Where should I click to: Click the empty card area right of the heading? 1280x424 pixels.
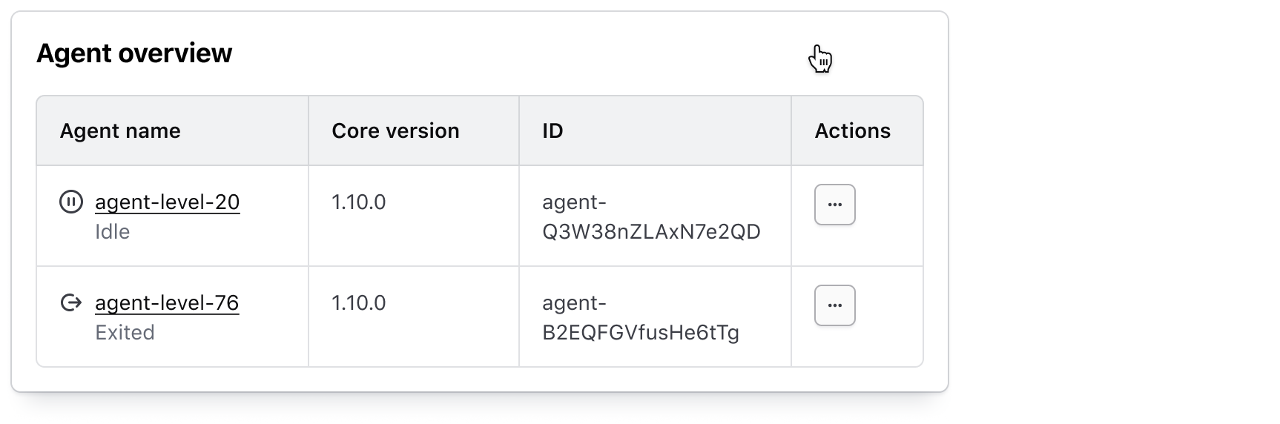[x=519, y=53]
